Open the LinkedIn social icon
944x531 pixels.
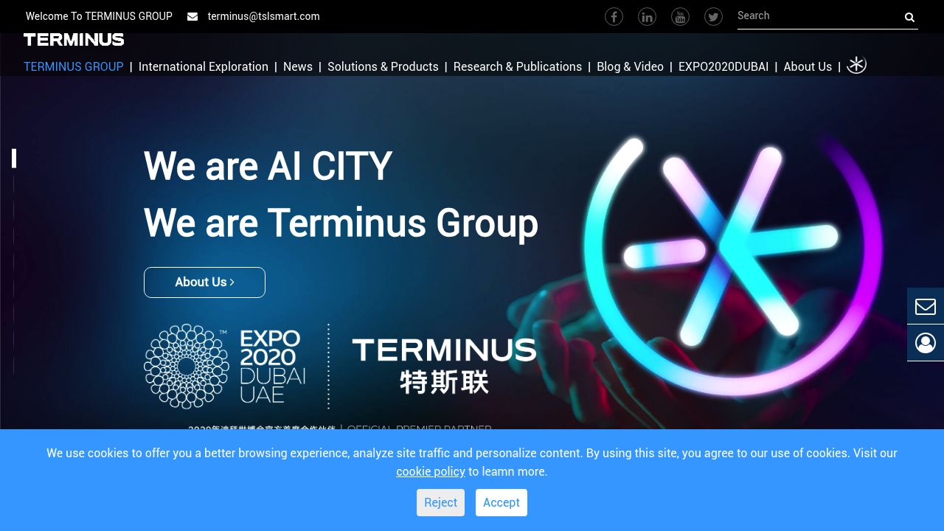(x=647, y=16)
